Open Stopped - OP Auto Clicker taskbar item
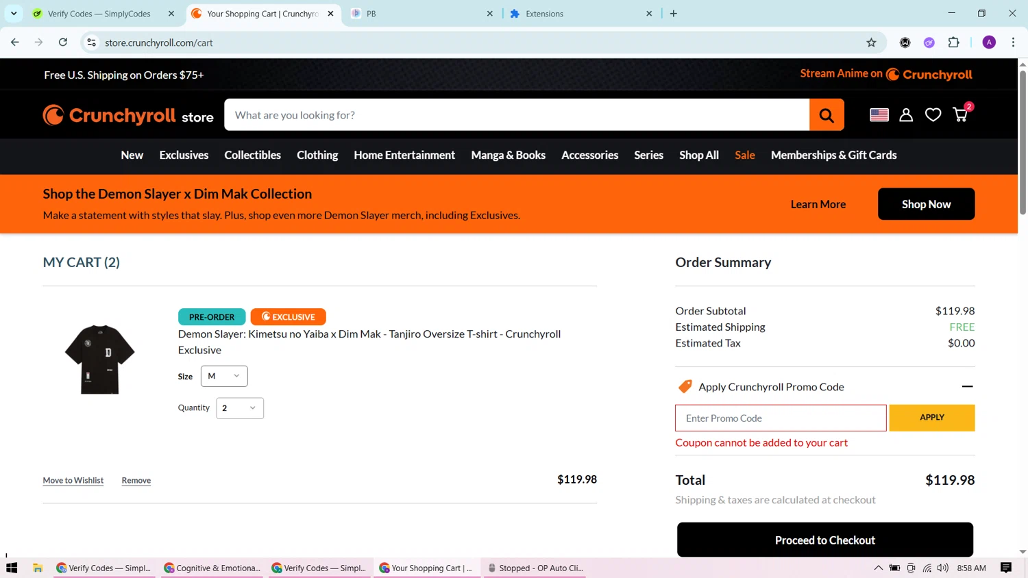 click(535, 568)
